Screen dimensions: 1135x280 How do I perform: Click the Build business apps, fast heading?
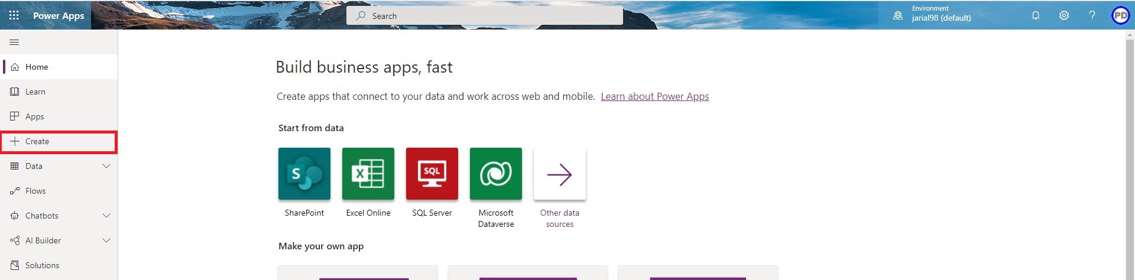(x=364, y=67)
